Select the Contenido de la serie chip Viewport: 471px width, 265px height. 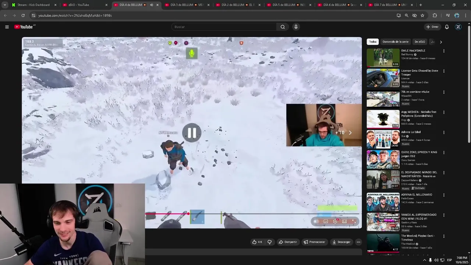396,42
